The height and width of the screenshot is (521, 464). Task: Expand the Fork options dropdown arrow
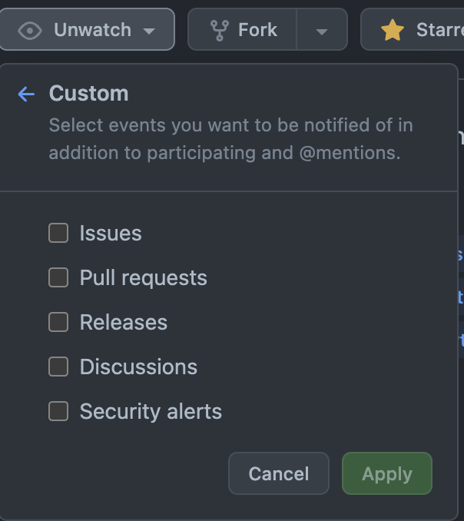point(322,30)
